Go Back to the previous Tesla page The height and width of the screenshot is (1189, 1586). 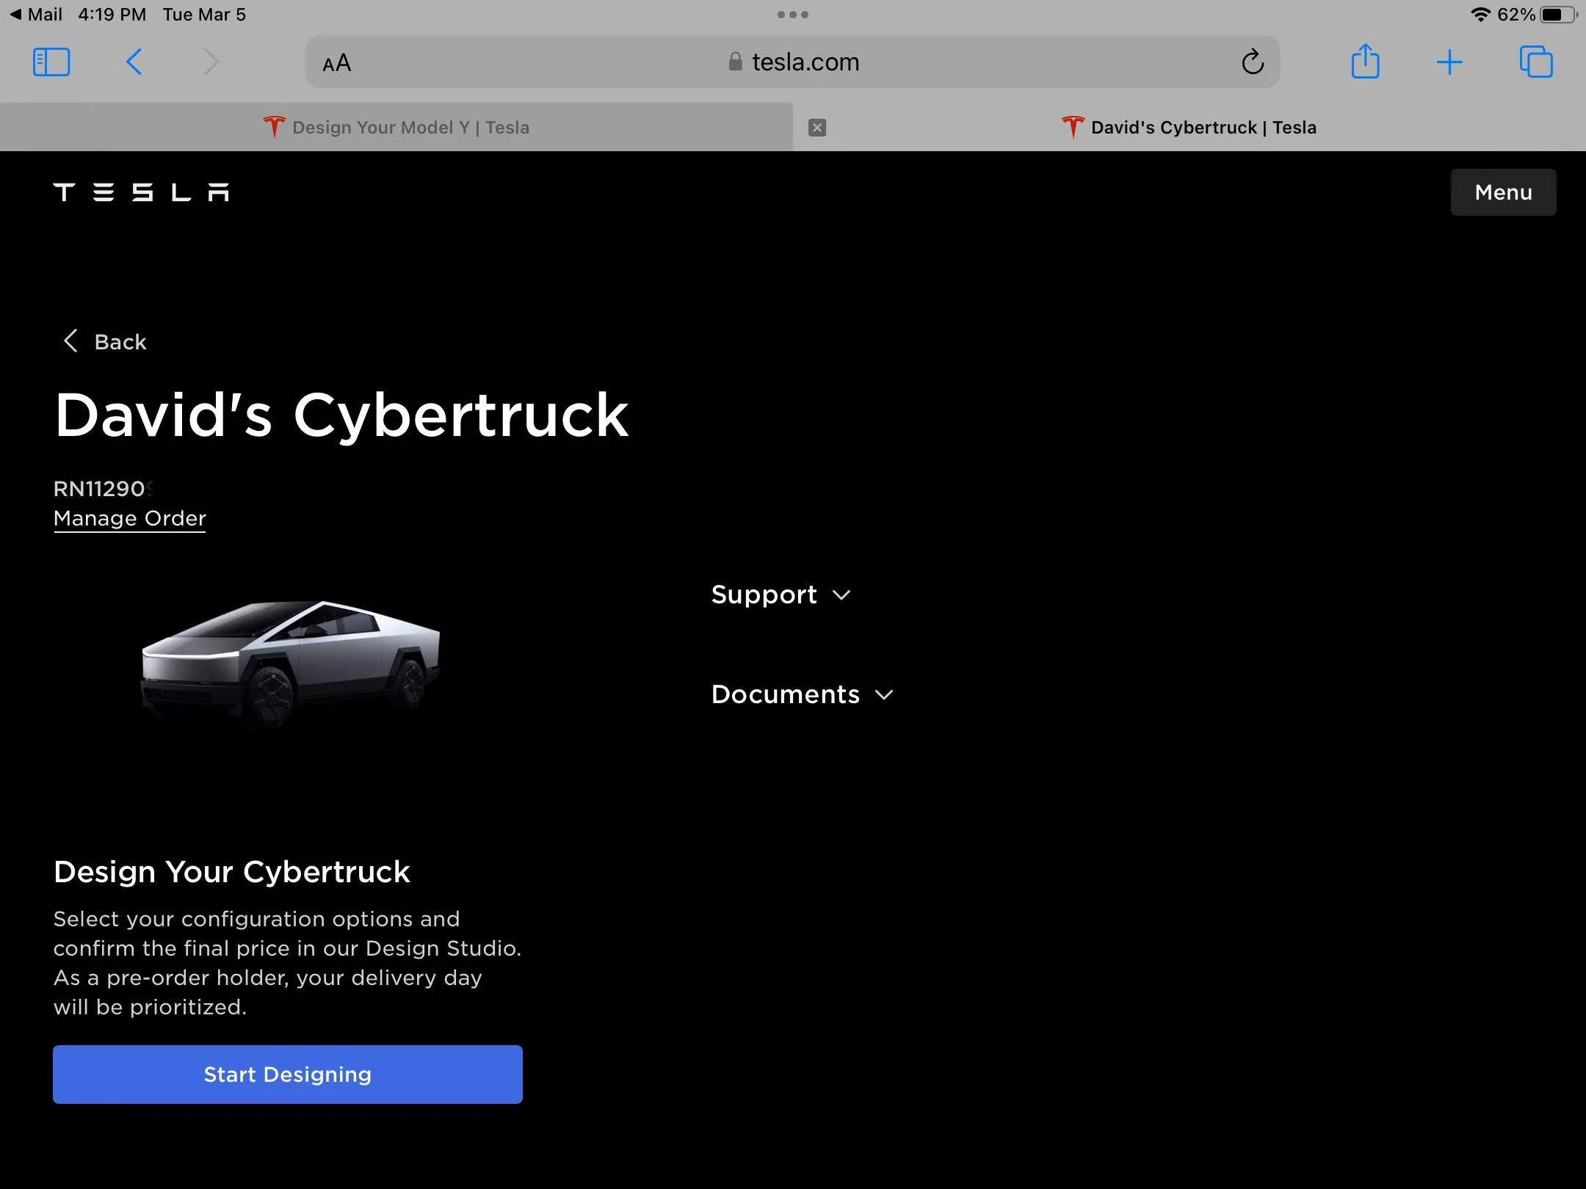[104, 341]
